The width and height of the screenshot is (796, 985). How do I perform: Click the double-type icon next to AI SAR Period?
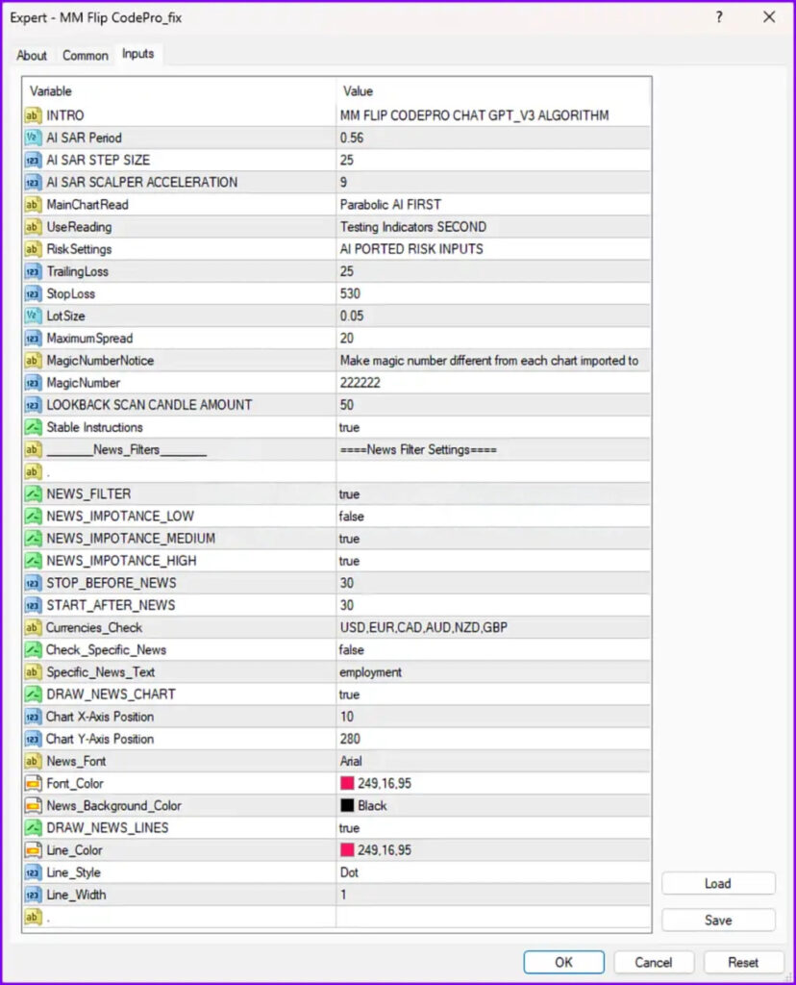[34, 138]
